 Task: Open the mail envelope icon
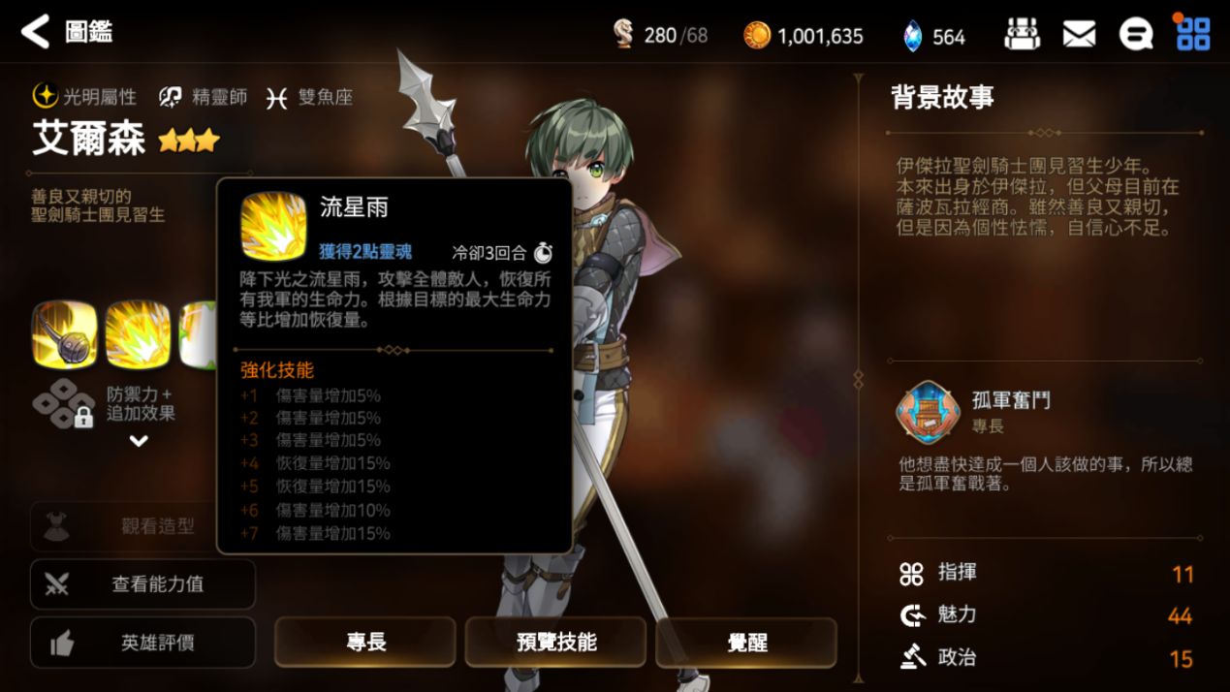pyautogui.click(x=1079, y=35)
